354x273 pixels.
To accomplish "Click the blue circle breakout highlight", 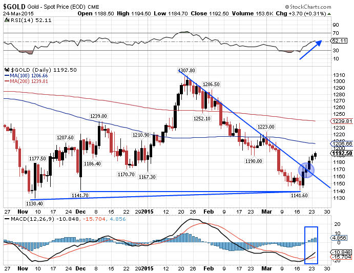I will pyautogui.click(x=306, y=169).
